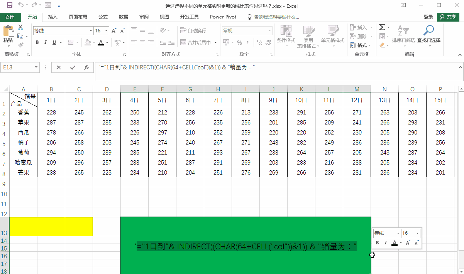Click the 合并后居中 merge and center button
Image resolution: width=464 pixels, height=274 pixels.
click(x=196, y=42)
